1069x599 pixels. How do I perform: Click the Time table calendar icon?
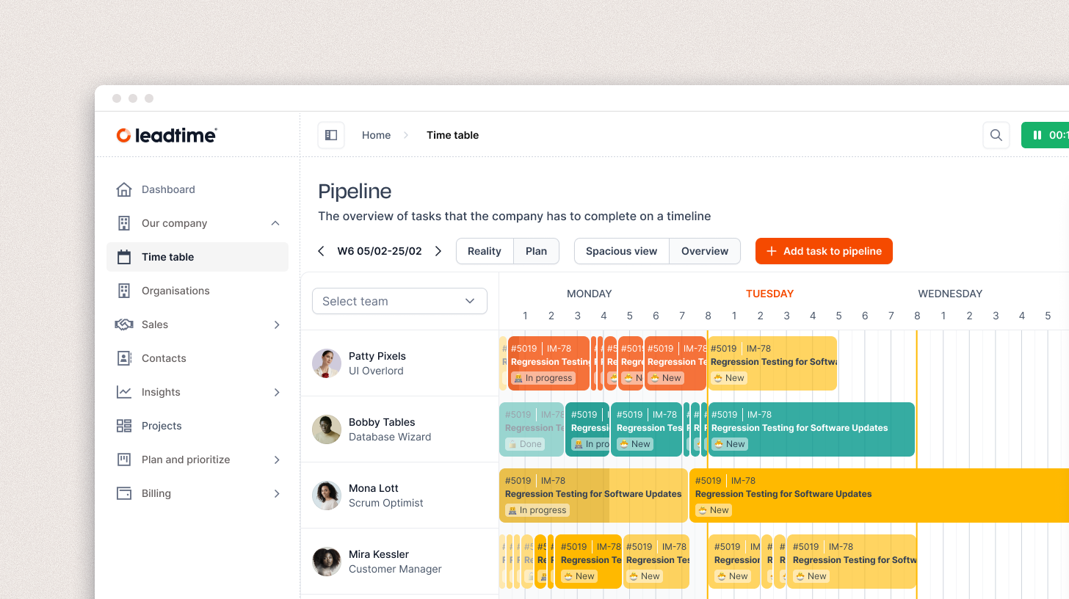pyautogui.click(x=124, y=257)
